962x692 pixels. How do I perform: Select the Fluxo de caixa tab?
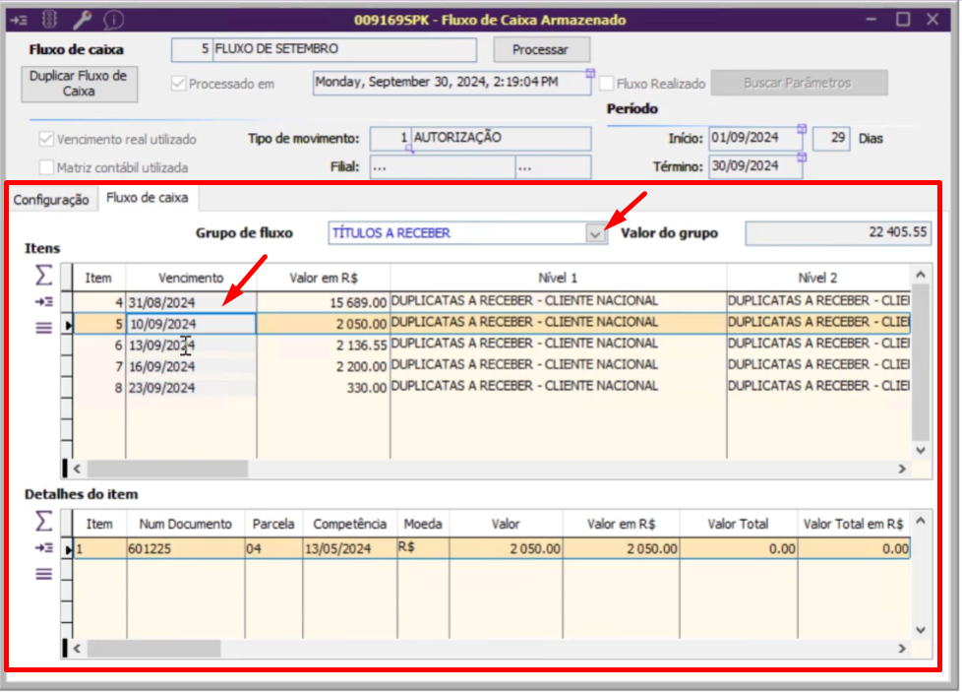tap(146, 198)
